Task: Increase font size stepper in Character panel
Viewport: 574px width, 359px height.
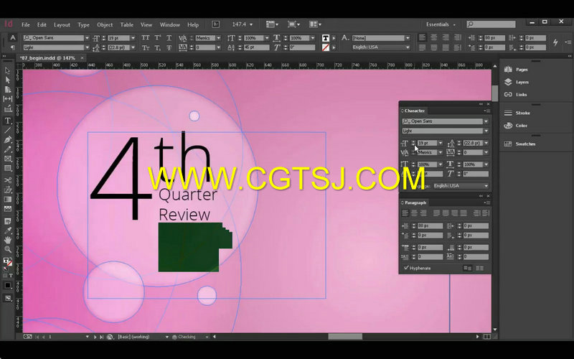Action: (413, 141)
